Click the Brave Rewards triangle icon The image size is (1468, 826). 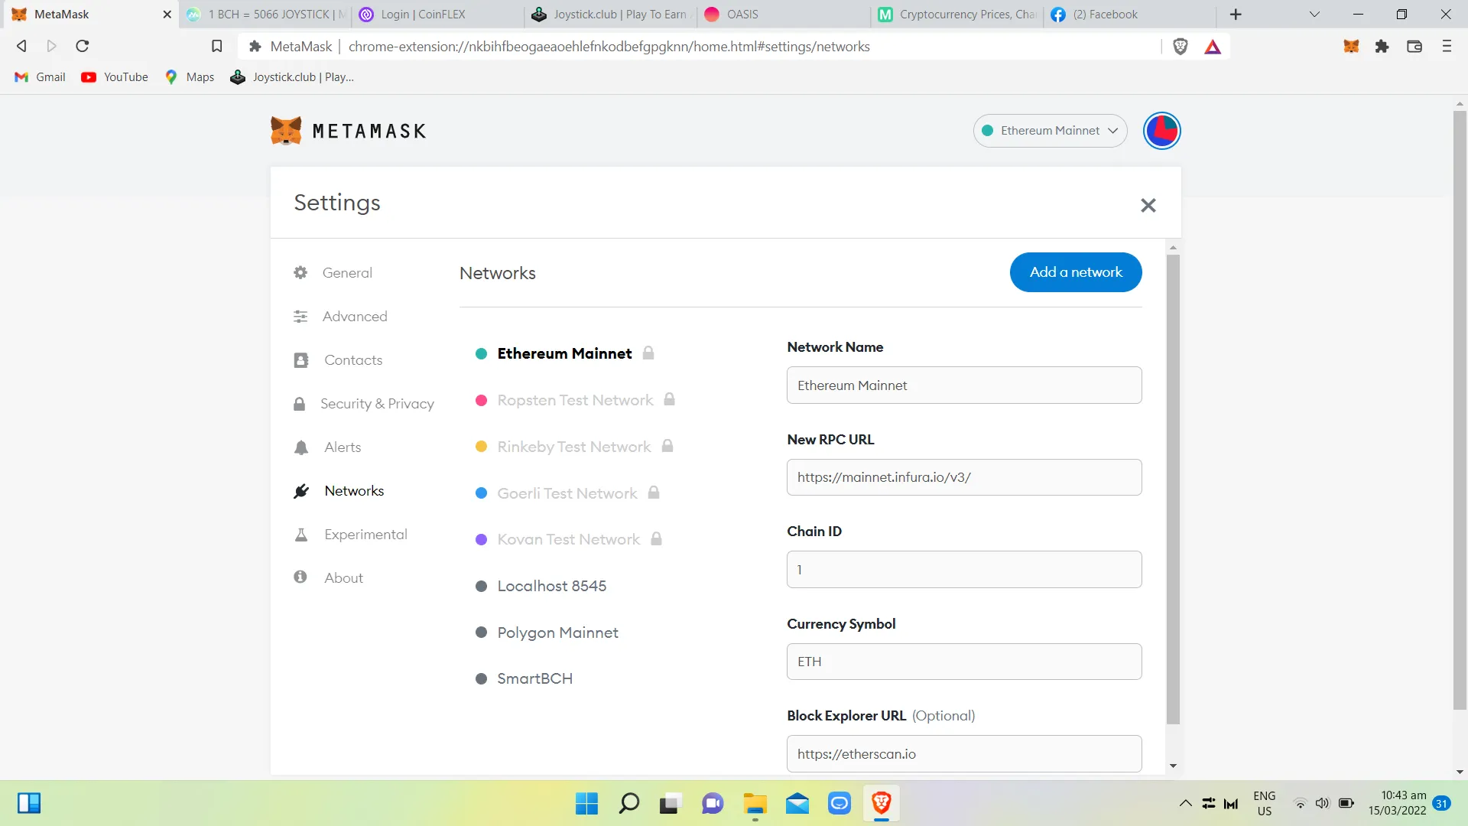click(1213, 47)
